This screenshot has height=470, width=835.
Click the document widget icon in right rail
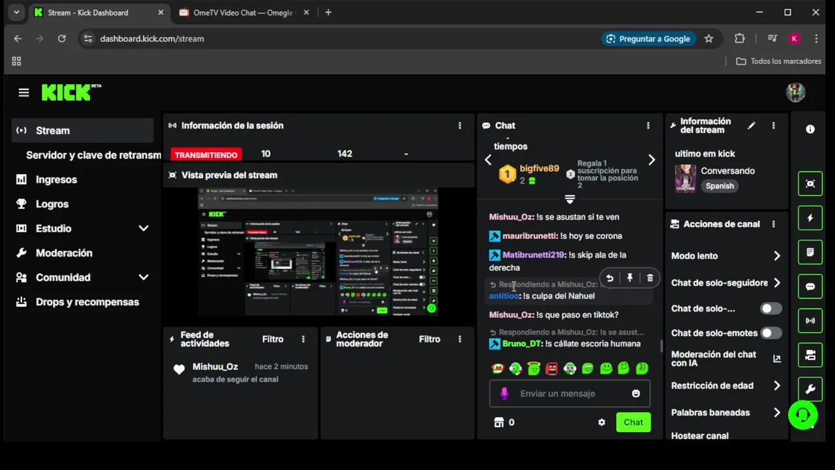tap(810, 252)
